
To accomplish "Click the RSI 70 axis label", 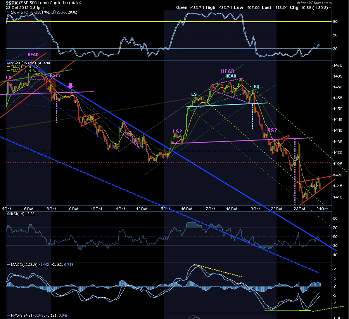I will (335, 228).
